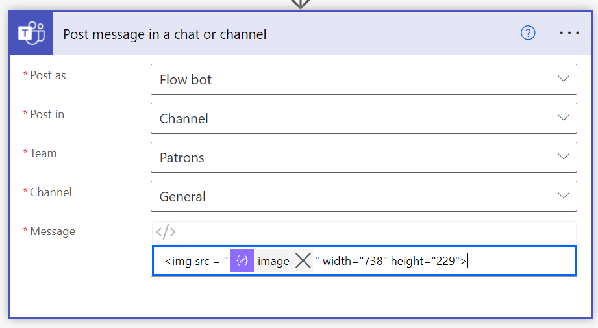The image size is (598, 328).
Task: Click the 'Flow bot' value text
Action: coord(186,80)
